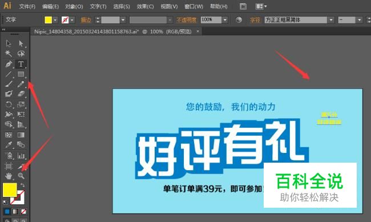
Task: Set fill mode to None
Action: (x=23, y=212)
